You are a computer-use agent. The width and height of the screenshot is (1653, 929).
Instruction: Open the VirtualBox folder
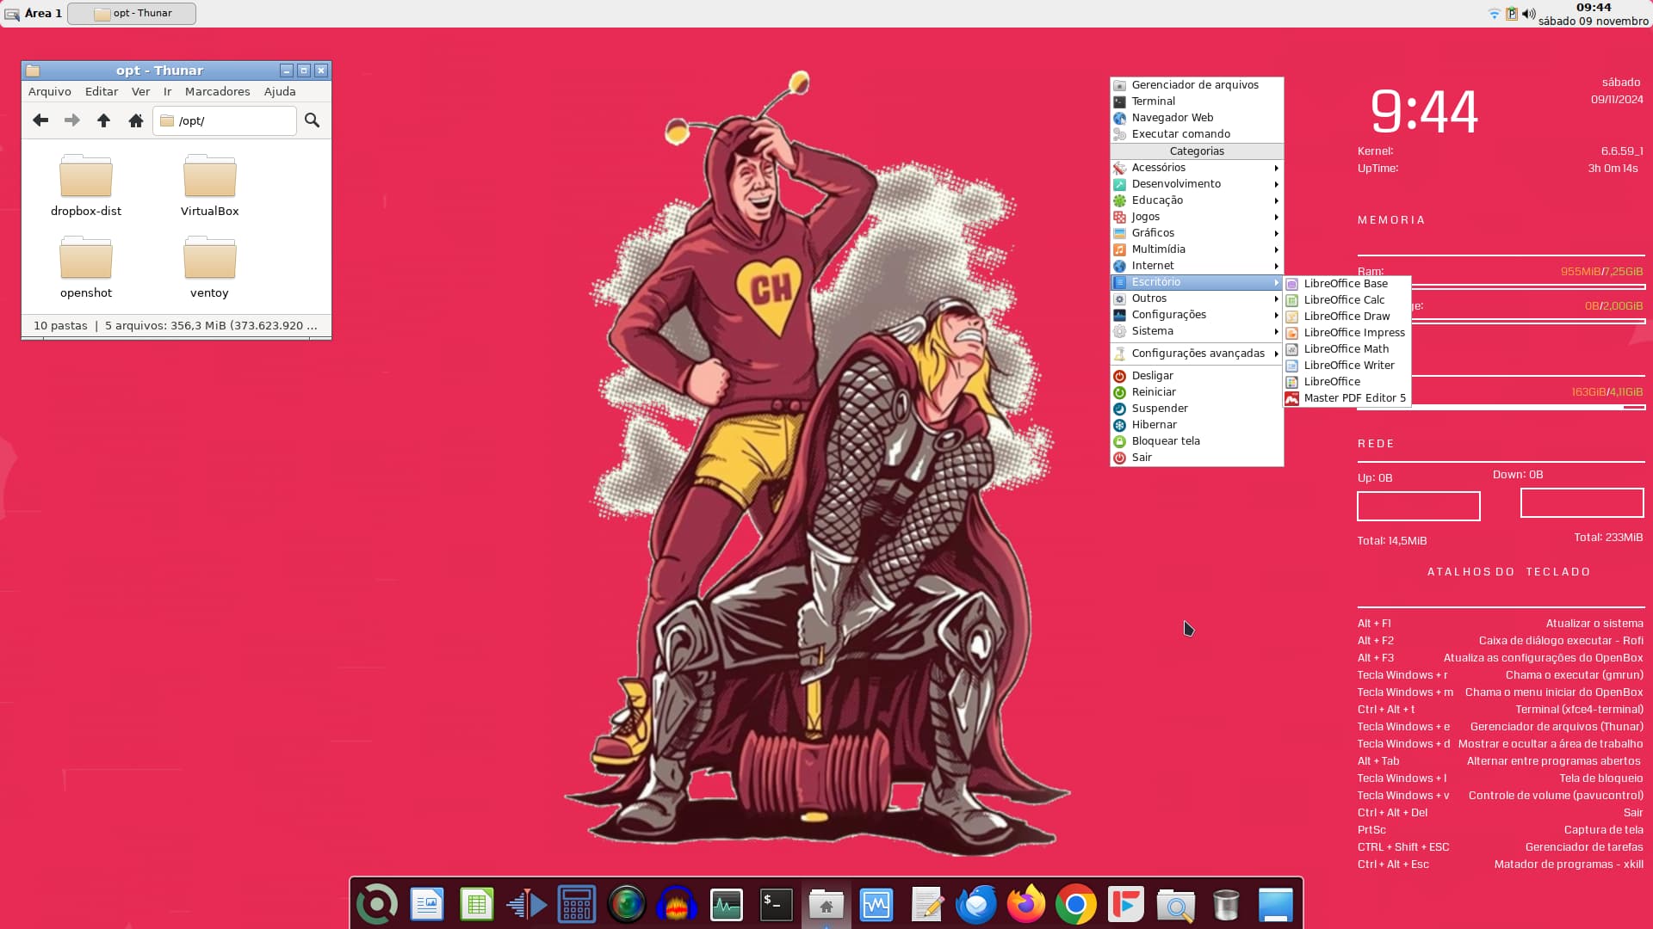coord(209,185)
